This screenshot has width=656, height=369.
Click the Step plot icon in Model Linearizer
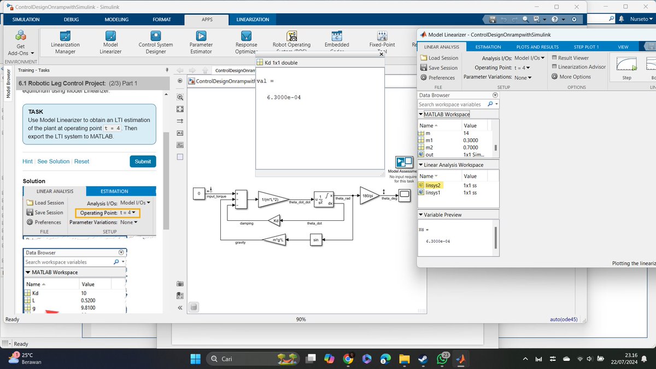[x=626, y=67]
